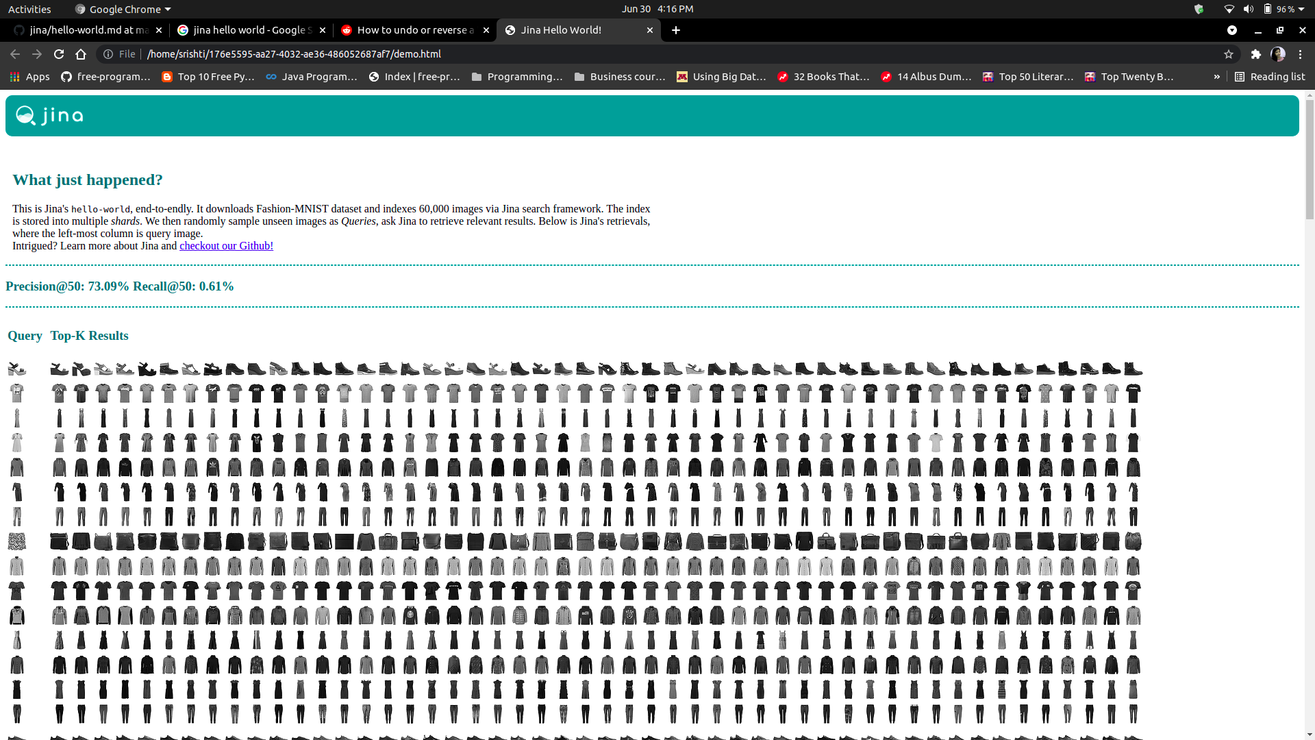Image resolution: width=1315 pixels, height=740 pixels.
Task: Click the Chrome profile avatar
Action: tap(1278, 54)
